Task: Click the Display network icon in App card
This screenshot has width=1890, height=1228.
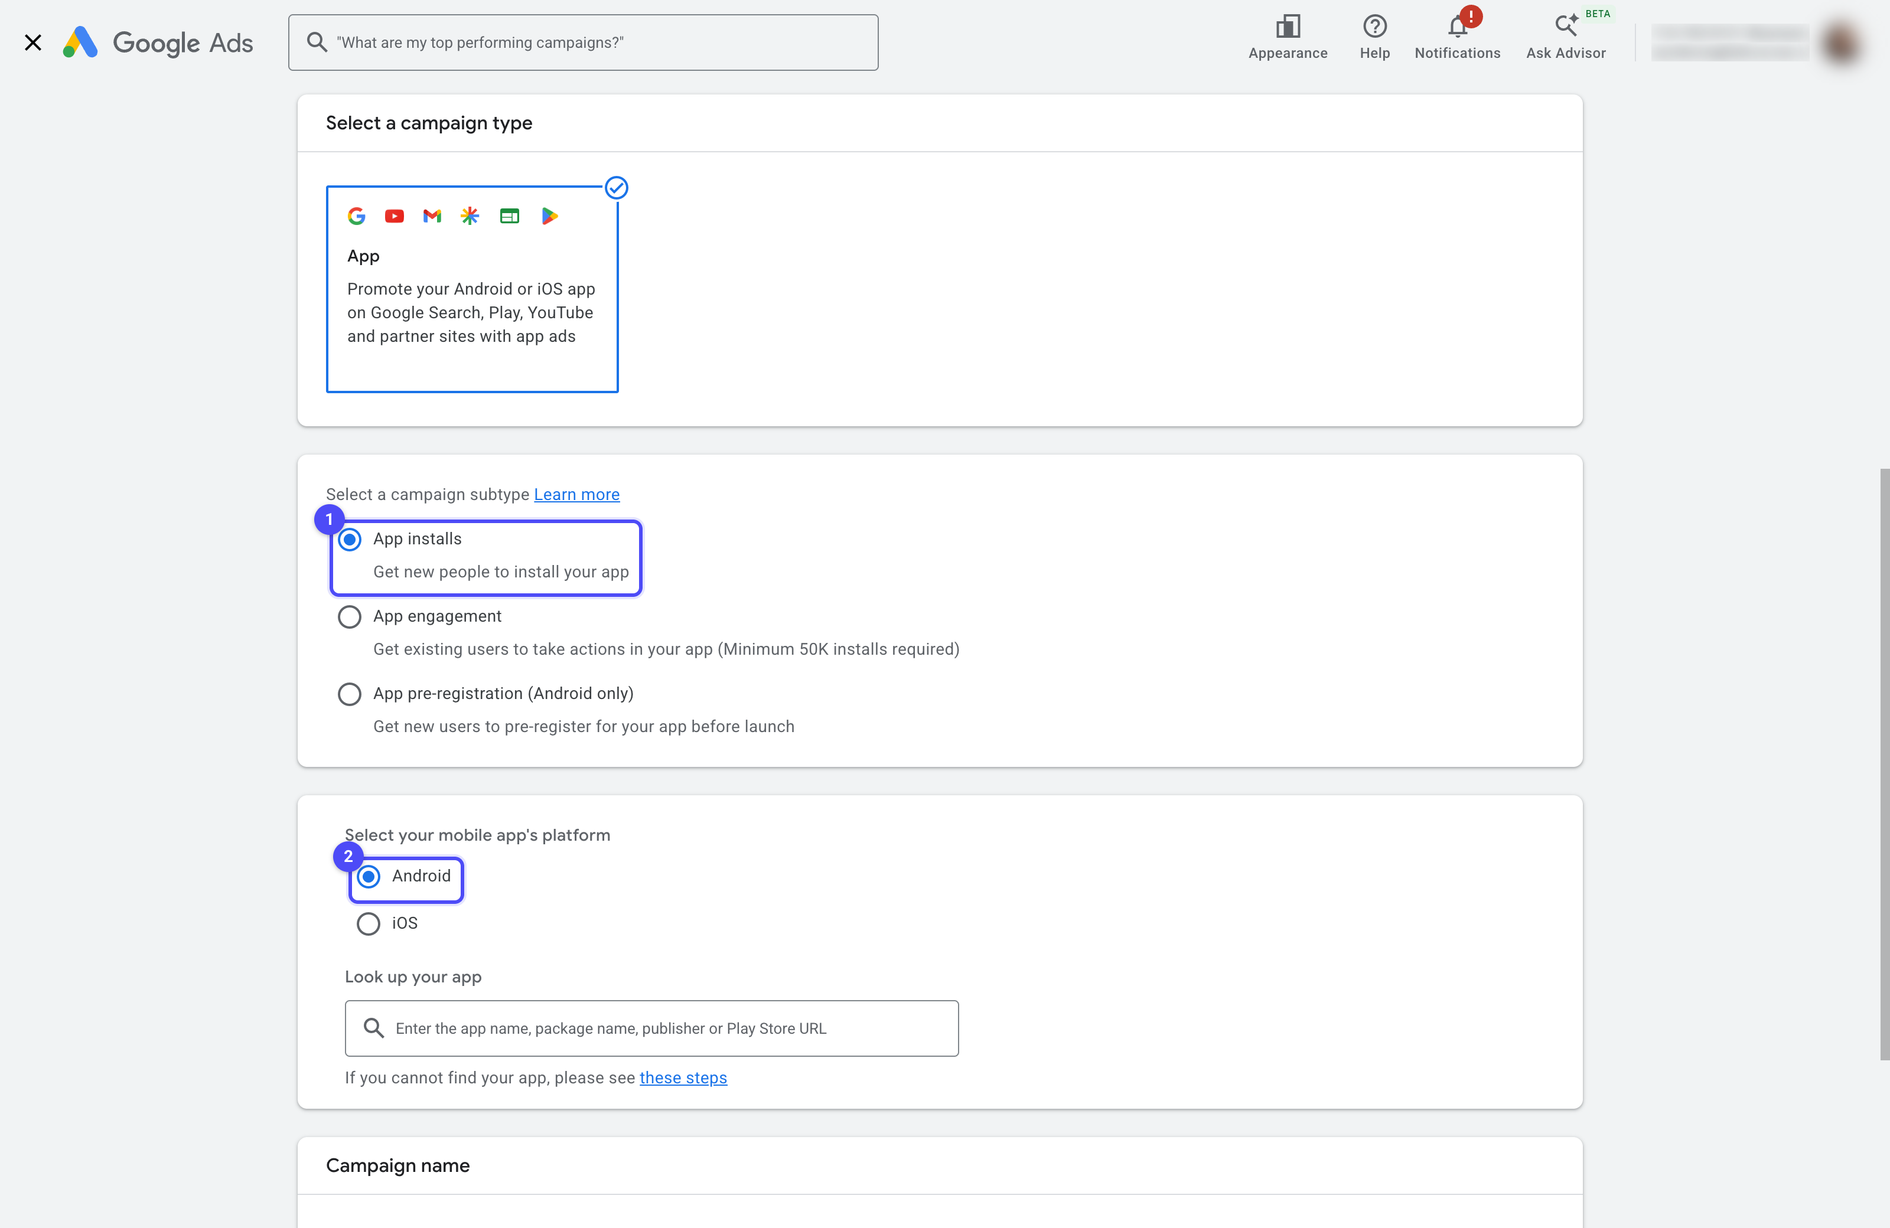Action: (510, 216)
